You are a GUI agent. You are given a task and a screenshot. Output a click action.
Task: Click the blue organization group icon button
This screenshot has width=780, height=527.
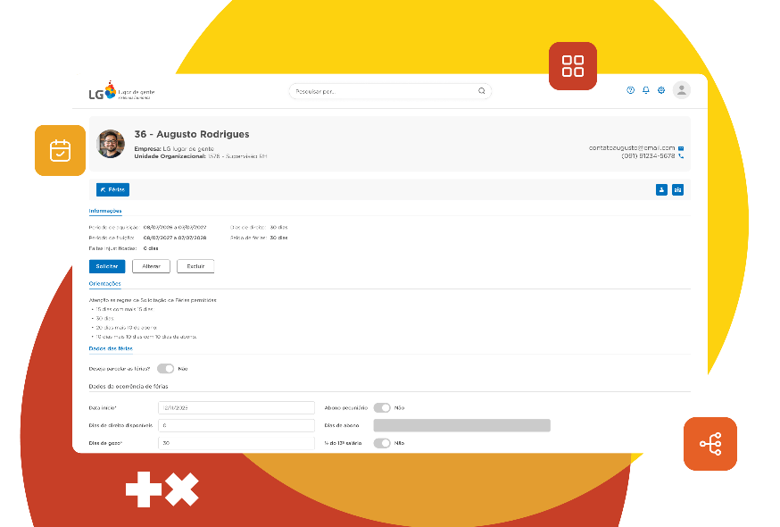677,189
